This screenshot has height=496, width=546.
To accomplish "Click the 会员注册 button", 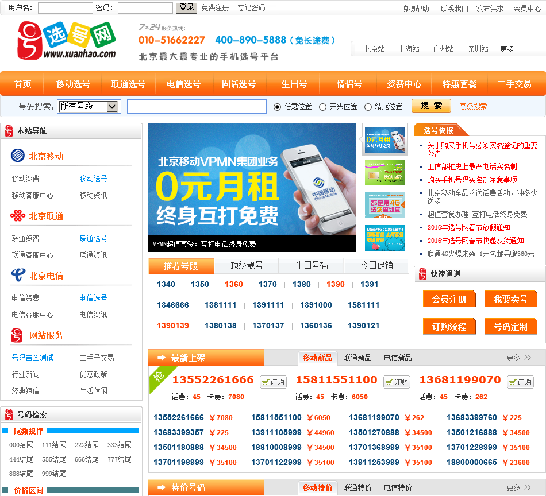I will [449, 299].
